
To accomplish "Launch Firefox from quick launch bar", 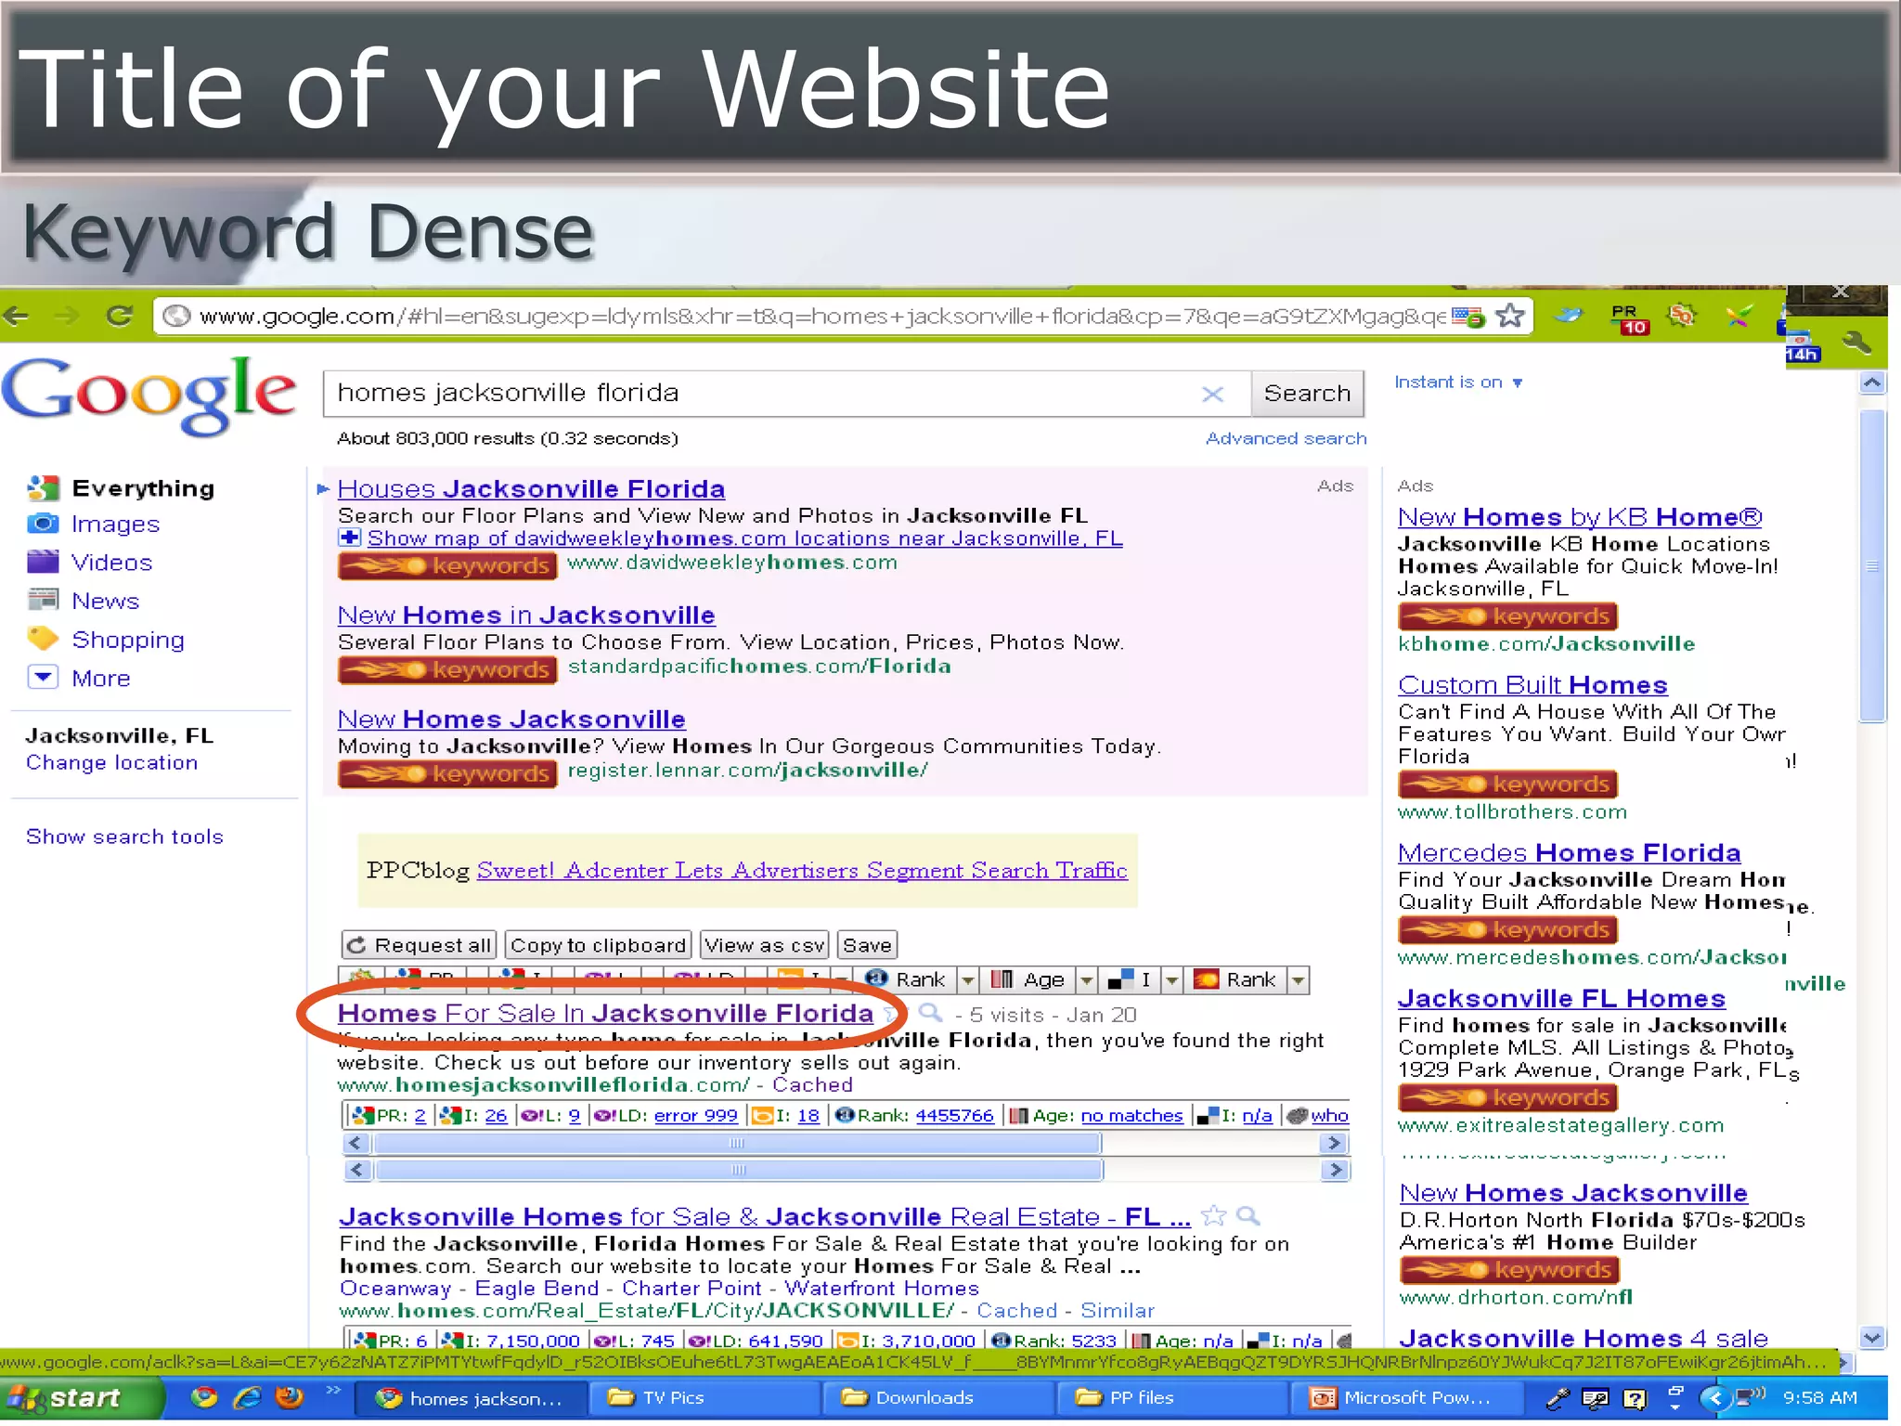I will click(x=290, y=1397).
